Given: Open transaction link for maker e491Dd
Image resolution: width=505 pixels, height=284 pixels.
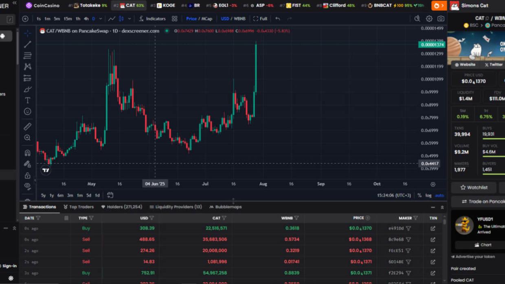Looking at the screenshot, I should point(433,228).
